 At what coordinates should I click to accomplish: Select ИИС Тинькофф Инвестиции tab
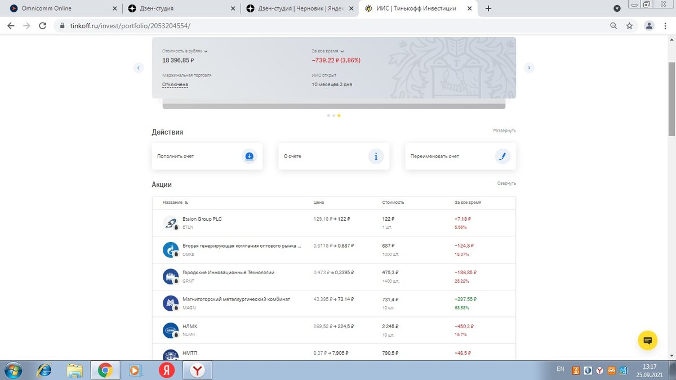(x=418, y=8)
